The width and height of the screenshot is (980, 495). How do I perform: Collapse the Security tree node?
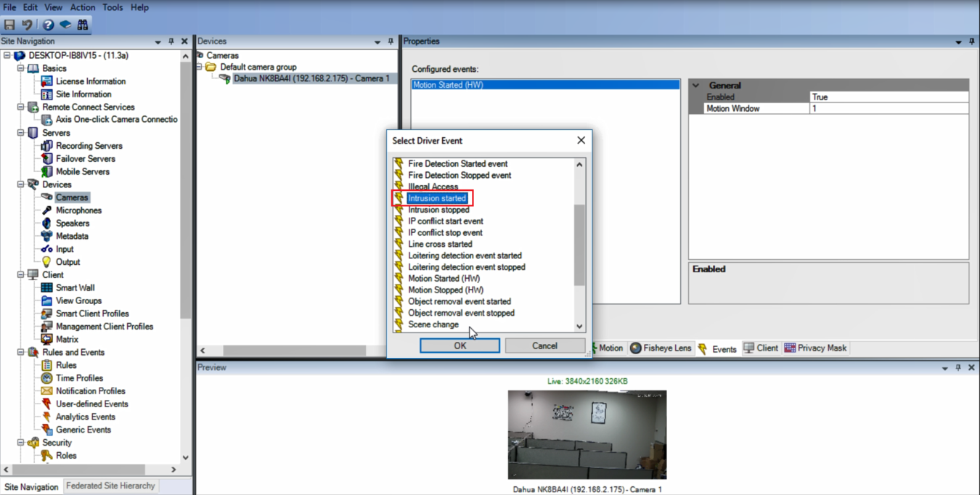(21, 443)
